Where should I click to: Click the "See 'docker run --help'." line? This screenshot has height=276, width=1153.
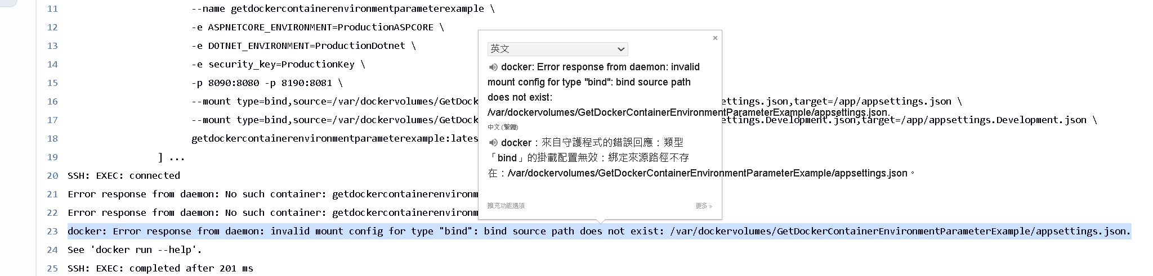[135, 250]
